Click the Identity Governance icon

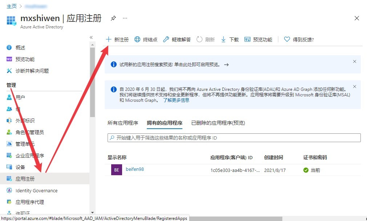pos(9,190)
